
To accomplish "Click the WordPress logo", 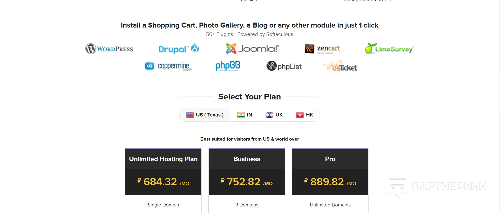I will pyautogui.click(x=109, y=49).
